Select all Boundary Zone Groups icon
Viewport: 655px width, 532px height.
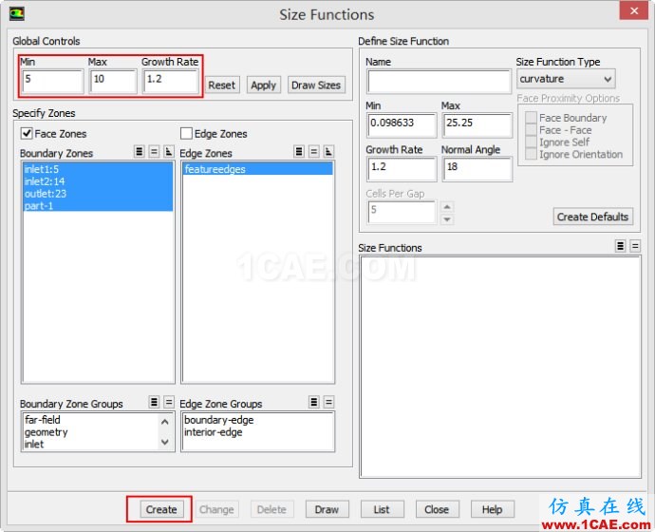(x=154, y=402)
